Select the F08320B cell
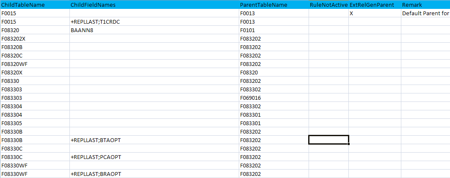450x178 pixels. coord(12,47)
